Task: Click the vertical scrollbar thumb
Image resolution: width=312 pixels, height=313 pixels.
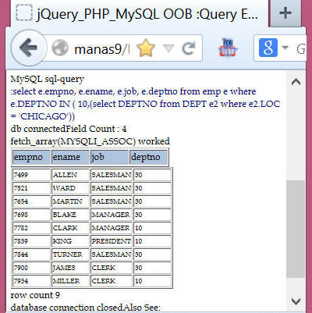Action: pyautogui.click(x=296, y=229)
